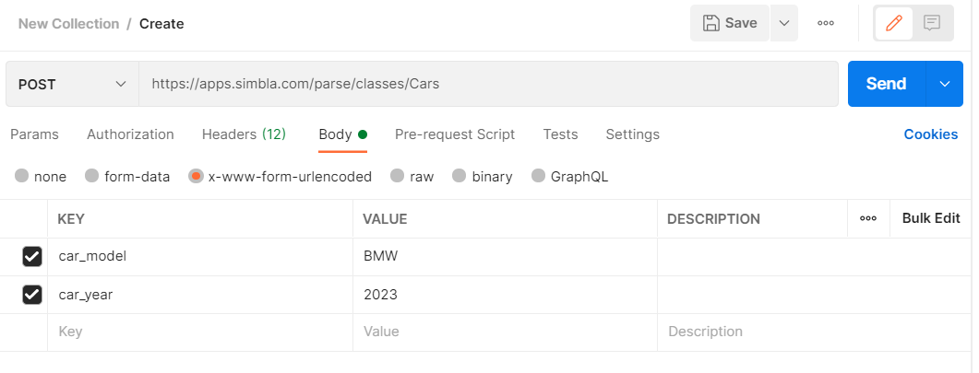Screen dimensions: 979x373
Task: Open the comments panel icon
Action: click(932, 24)
